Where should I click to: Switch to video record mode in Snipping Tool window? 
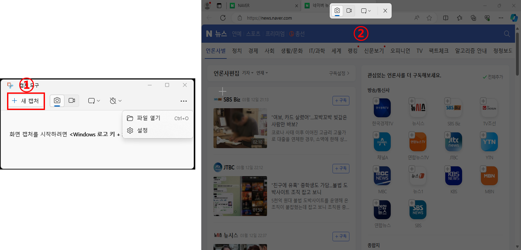click(x=72, y=101)
